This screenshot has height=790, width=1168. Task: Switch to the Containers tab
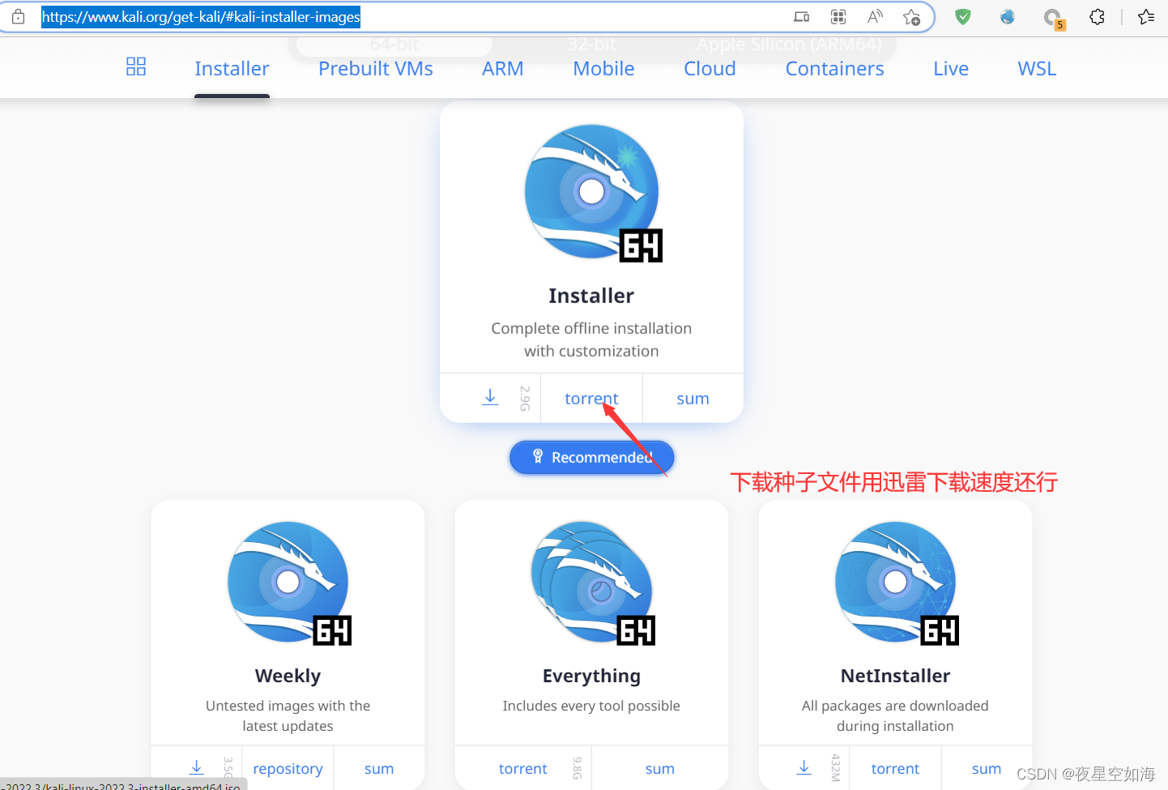point(835,69)
